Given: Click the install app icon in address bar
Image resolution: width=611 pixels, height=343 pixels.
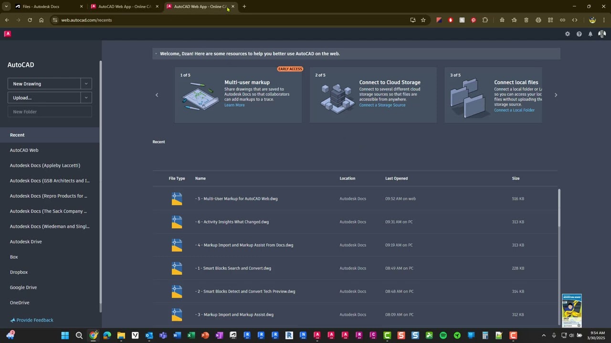Looking at the screenshot, I should click(x=413, y=20).
